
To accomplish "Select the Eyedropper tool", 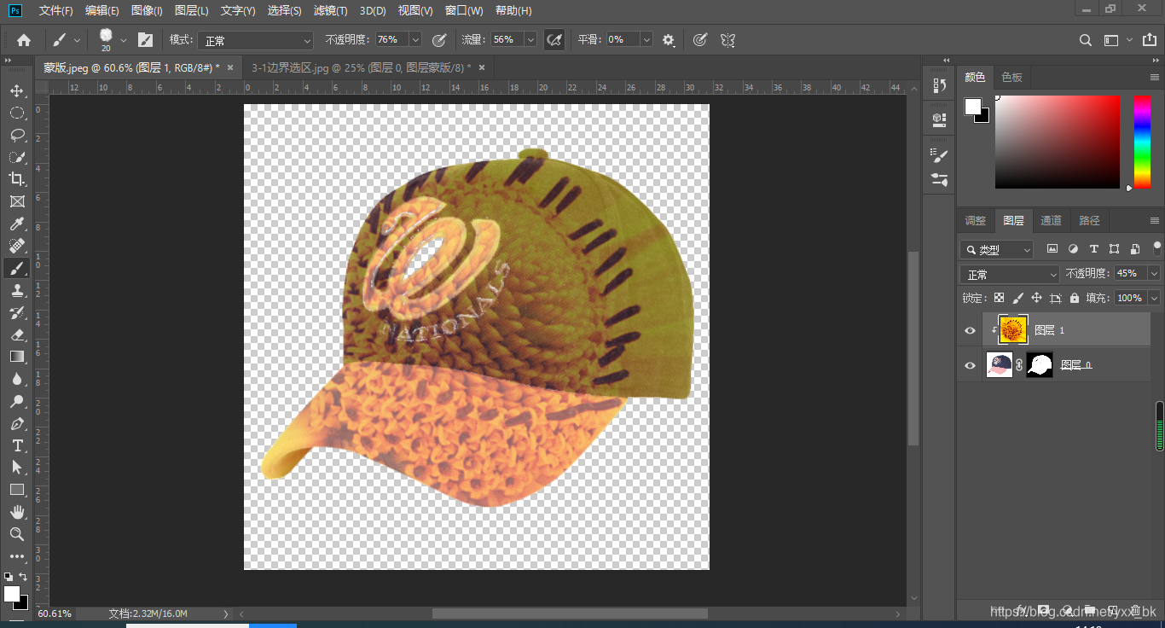I will point(17,224).
